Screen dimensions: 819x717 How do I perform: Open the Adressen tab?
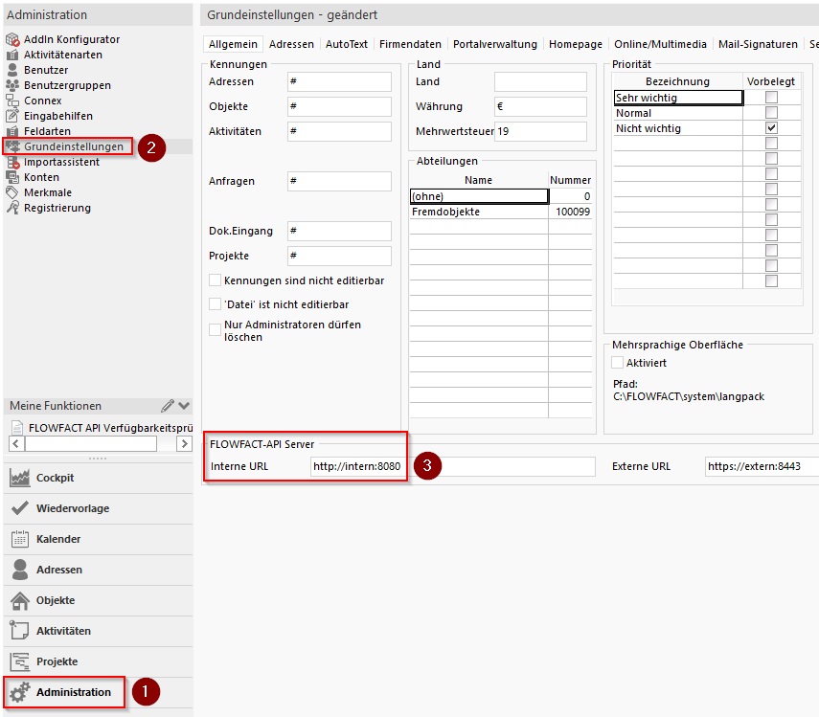(x=291, y=44)
